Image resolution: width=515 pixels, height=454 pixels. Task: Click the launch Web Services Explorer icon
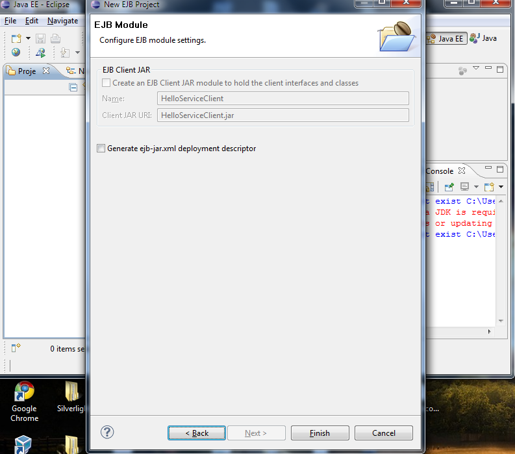tap(41, 53)
